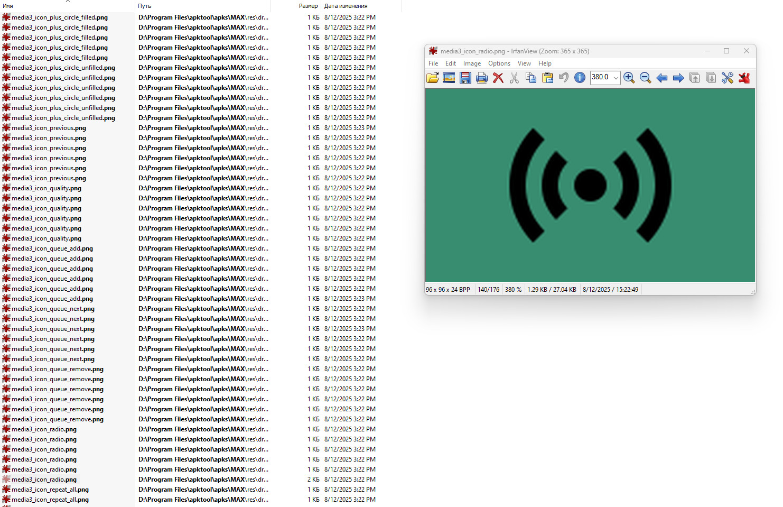Open the Options menu
Screen dimensions: 783x507
click(x=499, y=63)
